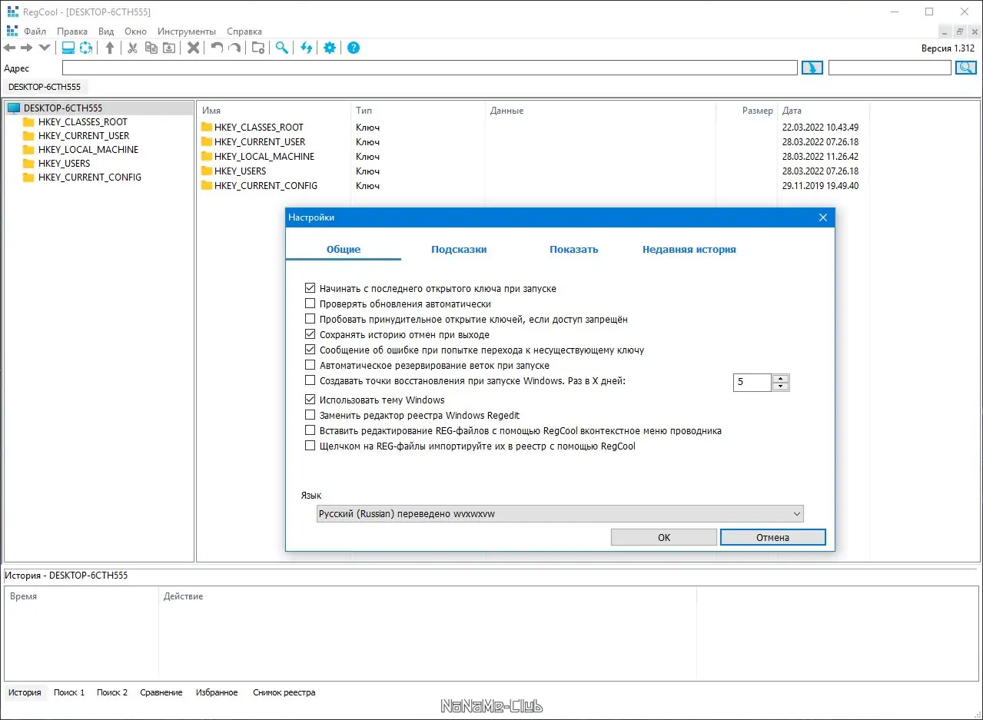
Task: Click the Paste icon in the toolbar
Action: tap(169, 48)
